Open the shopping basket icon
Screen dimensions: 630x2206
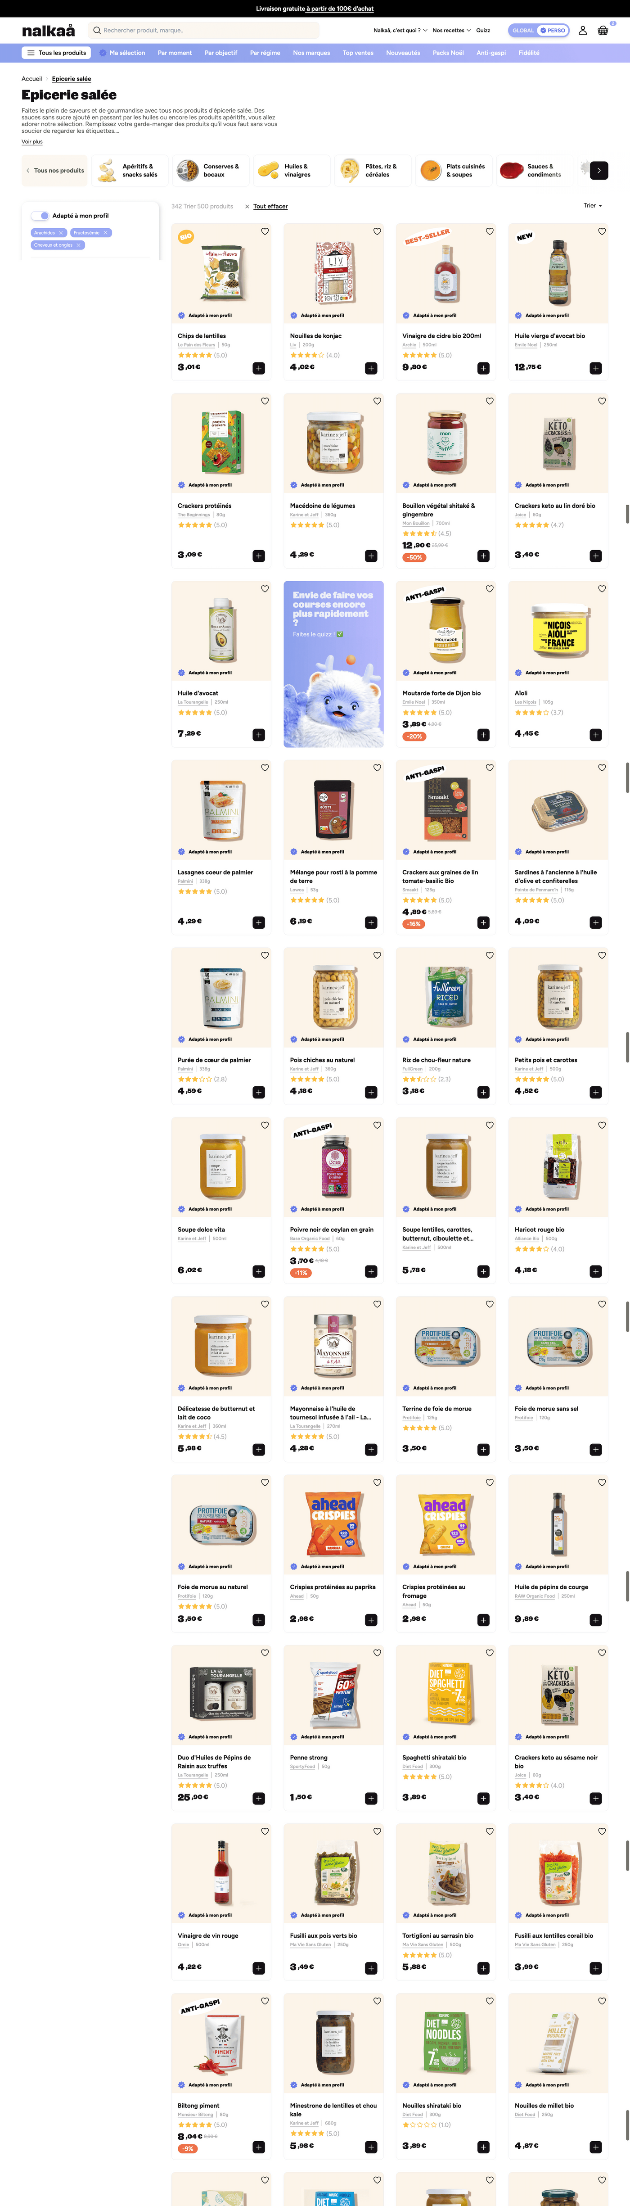[603, 30]
